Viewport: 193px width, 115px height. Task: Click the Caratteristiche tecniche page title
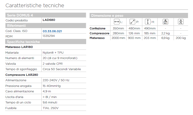(35, 5)
